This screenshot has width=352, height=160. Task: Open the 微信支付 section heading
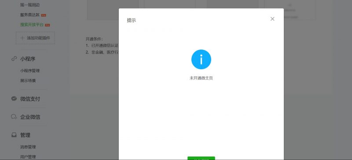[30, 99]
